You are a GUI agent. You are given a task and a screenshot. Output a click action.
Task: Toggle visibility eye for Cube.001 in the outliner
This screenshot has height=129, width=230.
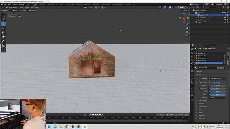(225, 18)
